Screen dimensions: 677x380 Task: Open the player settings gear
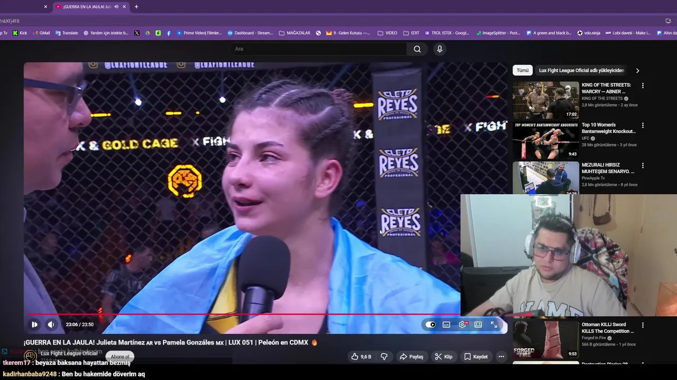[x=462, y=325]
